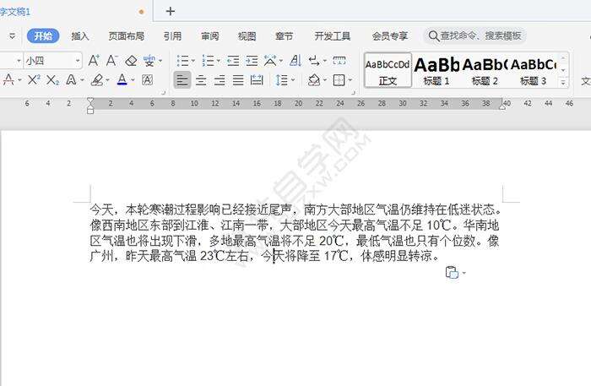
Task: Expand bullet list style dropdown arrow
Action: (193, 61)
